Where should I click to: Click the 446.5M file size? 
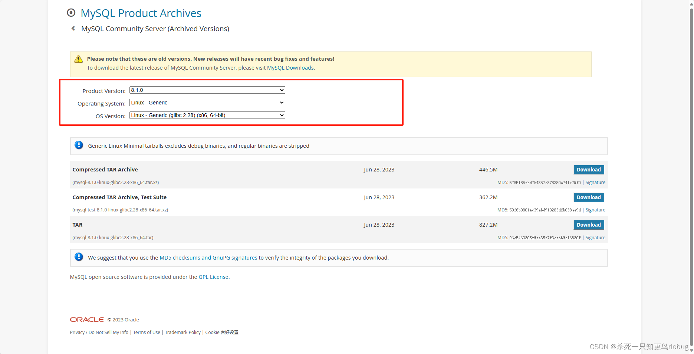[x=488, y=170]
